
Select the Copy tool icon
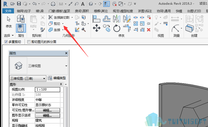[x=107, y=28]
